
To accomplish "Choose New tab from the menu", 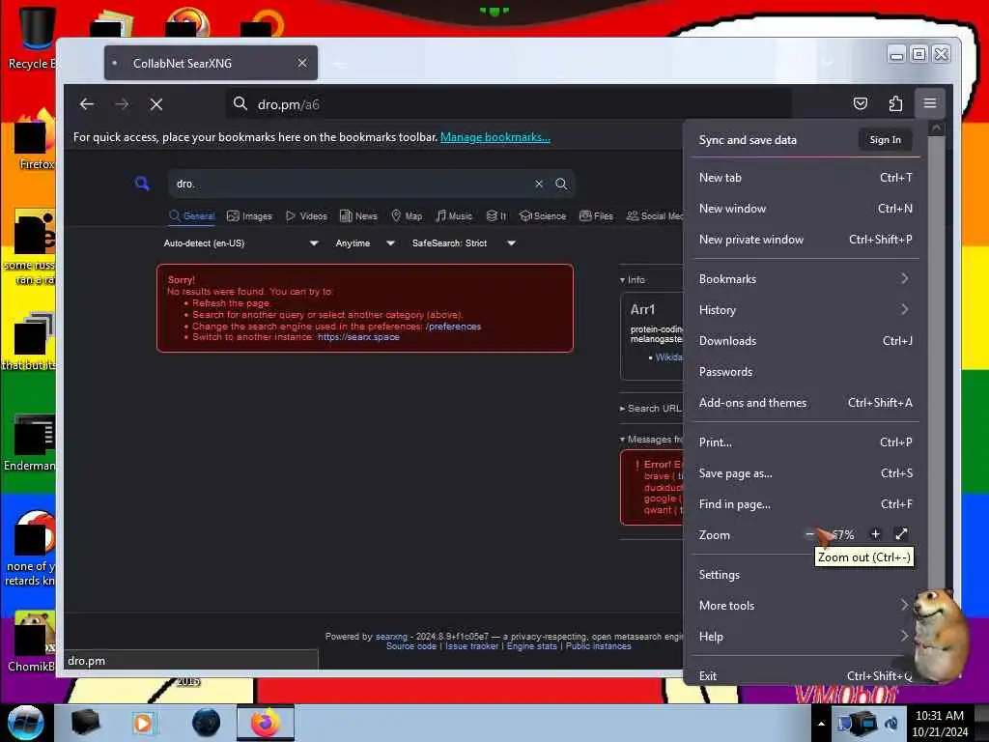I will coord(805,178).
